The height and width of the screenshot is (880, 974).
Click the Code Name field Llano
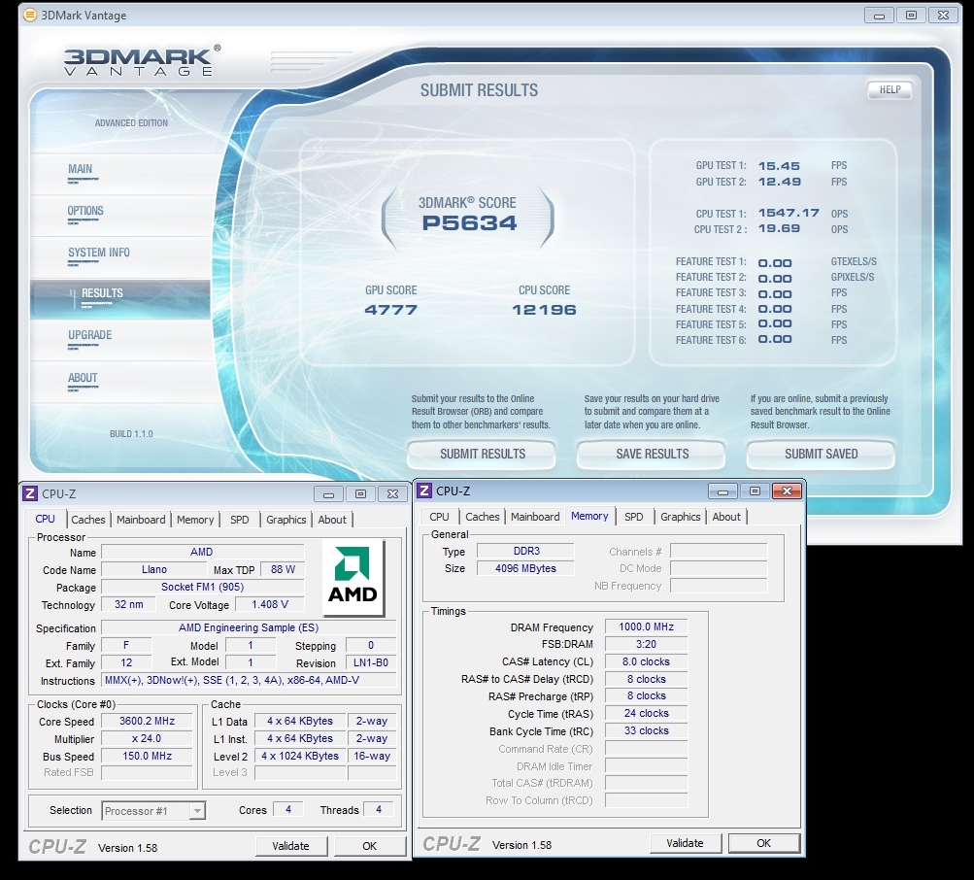click(154, 569)
